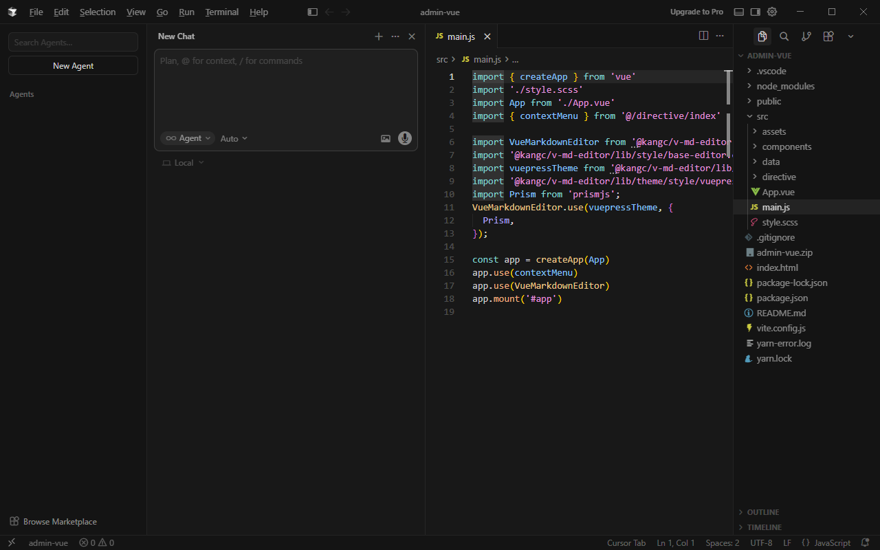
Task: Open the settings gear in the title bar
Action: point(772,12)
